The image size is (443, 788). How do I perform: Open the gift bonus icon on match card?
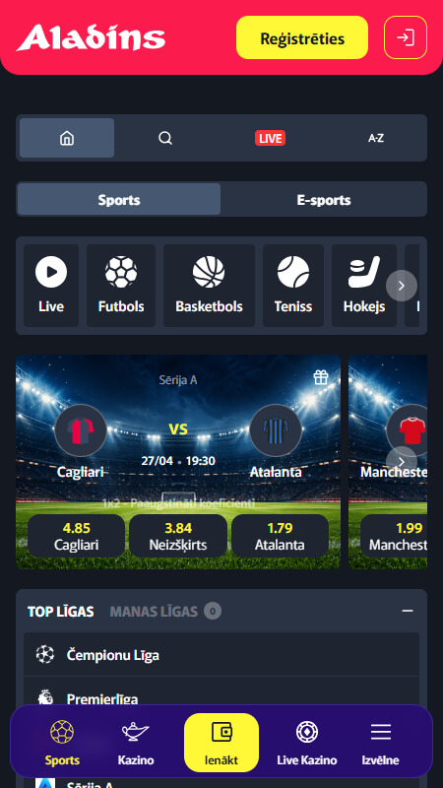[321, 377]
